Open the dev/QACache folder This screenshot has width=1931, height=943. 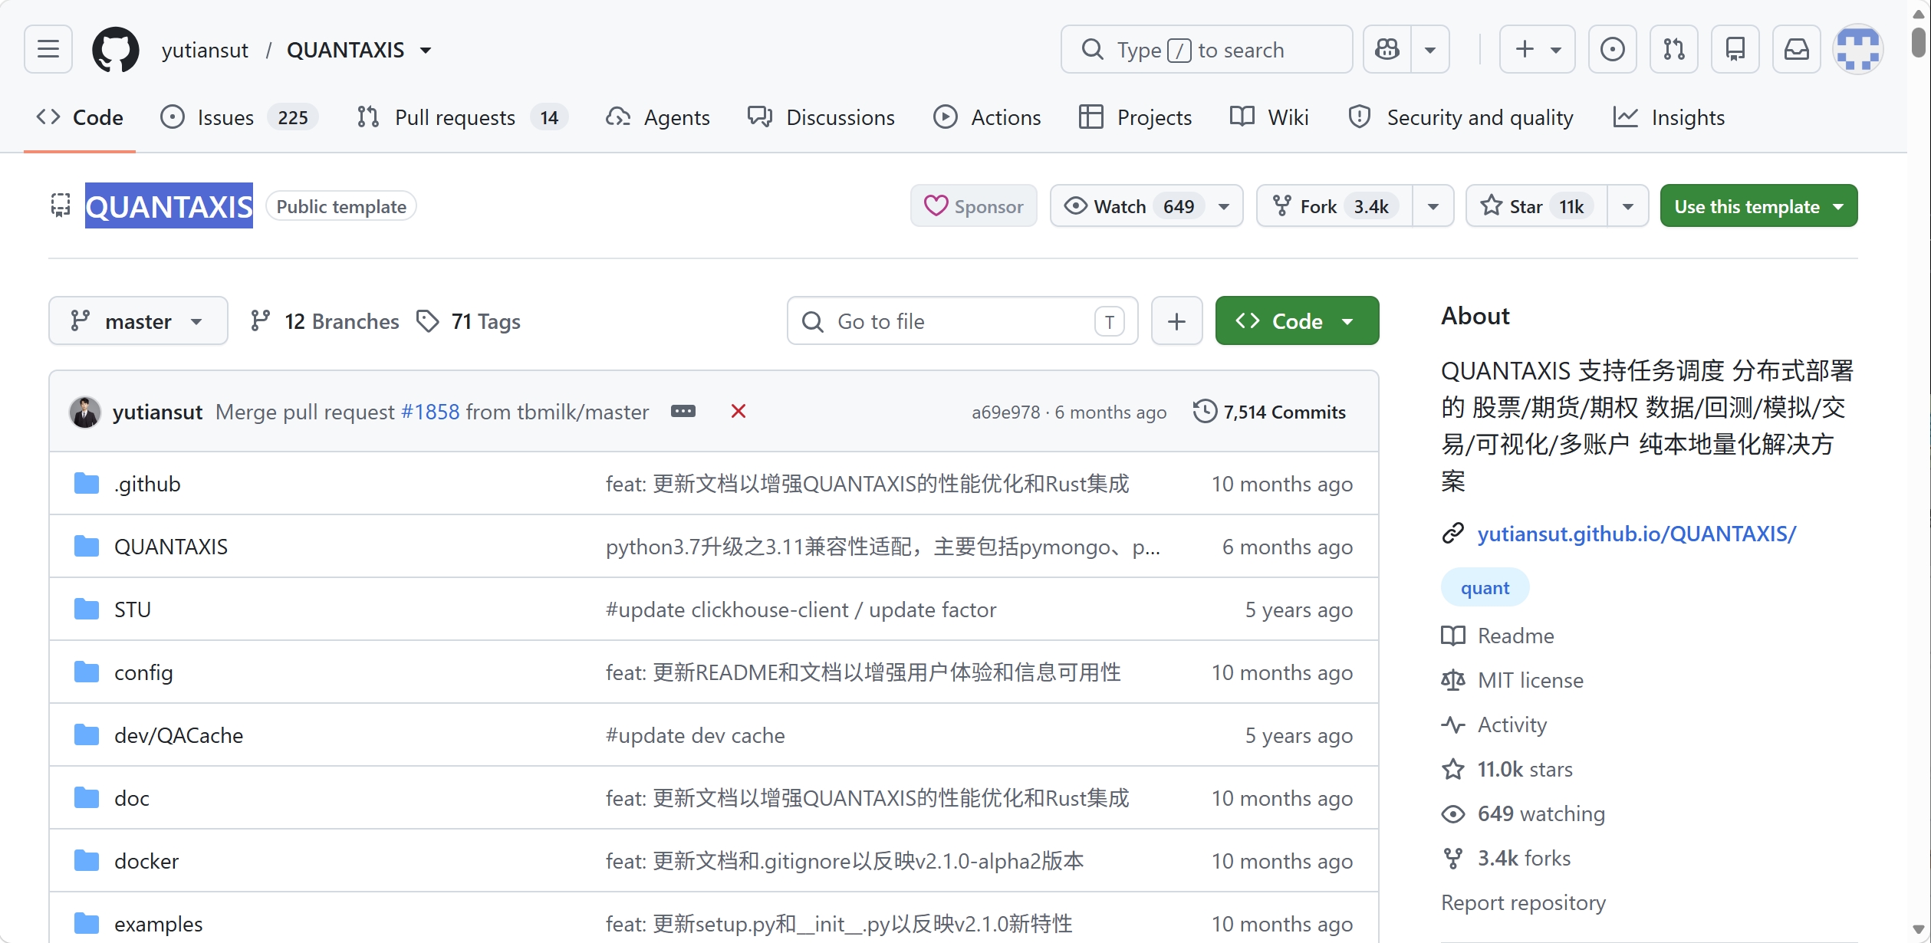coord(179,735)
